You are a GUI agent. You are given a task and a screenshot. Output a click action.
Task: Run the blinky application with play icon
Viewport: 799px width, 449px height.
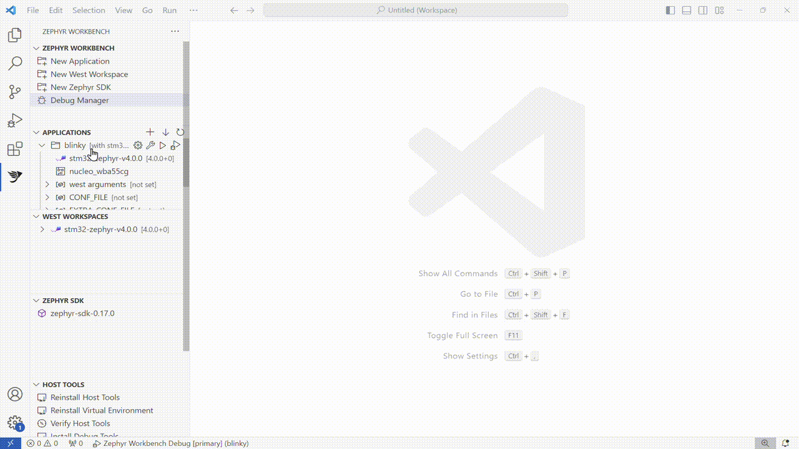point(163,145)
